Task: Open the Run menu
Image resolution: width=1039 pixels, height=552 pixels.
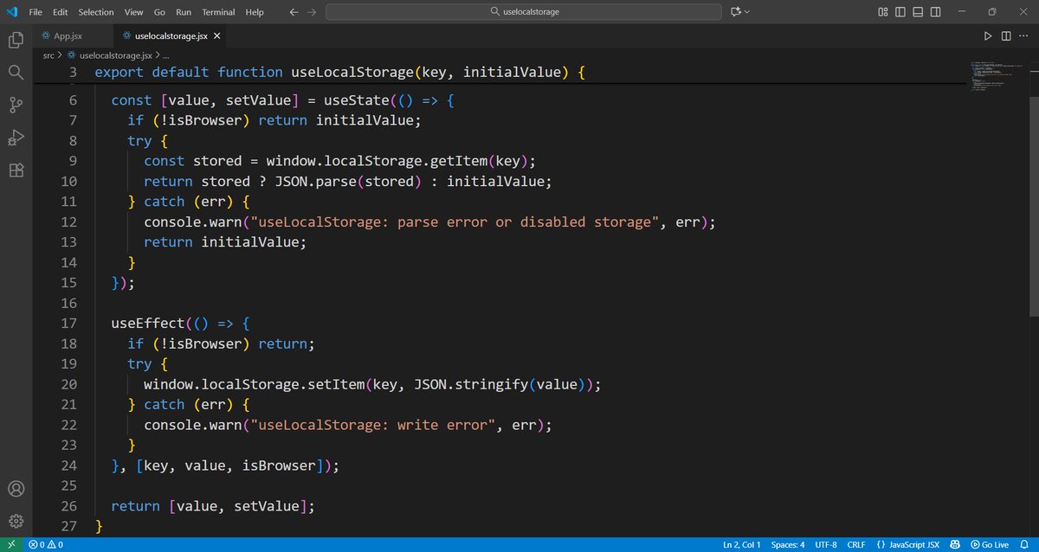Action: (x=184, y=12)
